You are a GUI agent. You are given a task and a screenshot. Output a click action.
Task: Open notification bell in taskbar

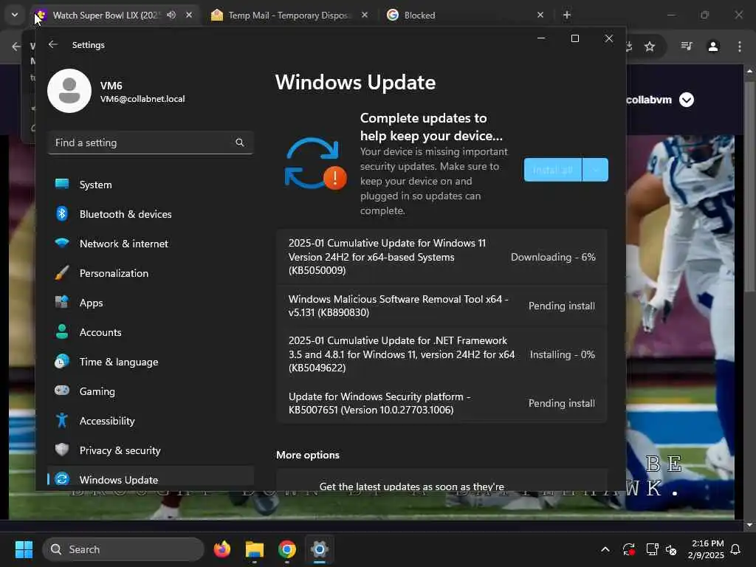coord(736,549)
